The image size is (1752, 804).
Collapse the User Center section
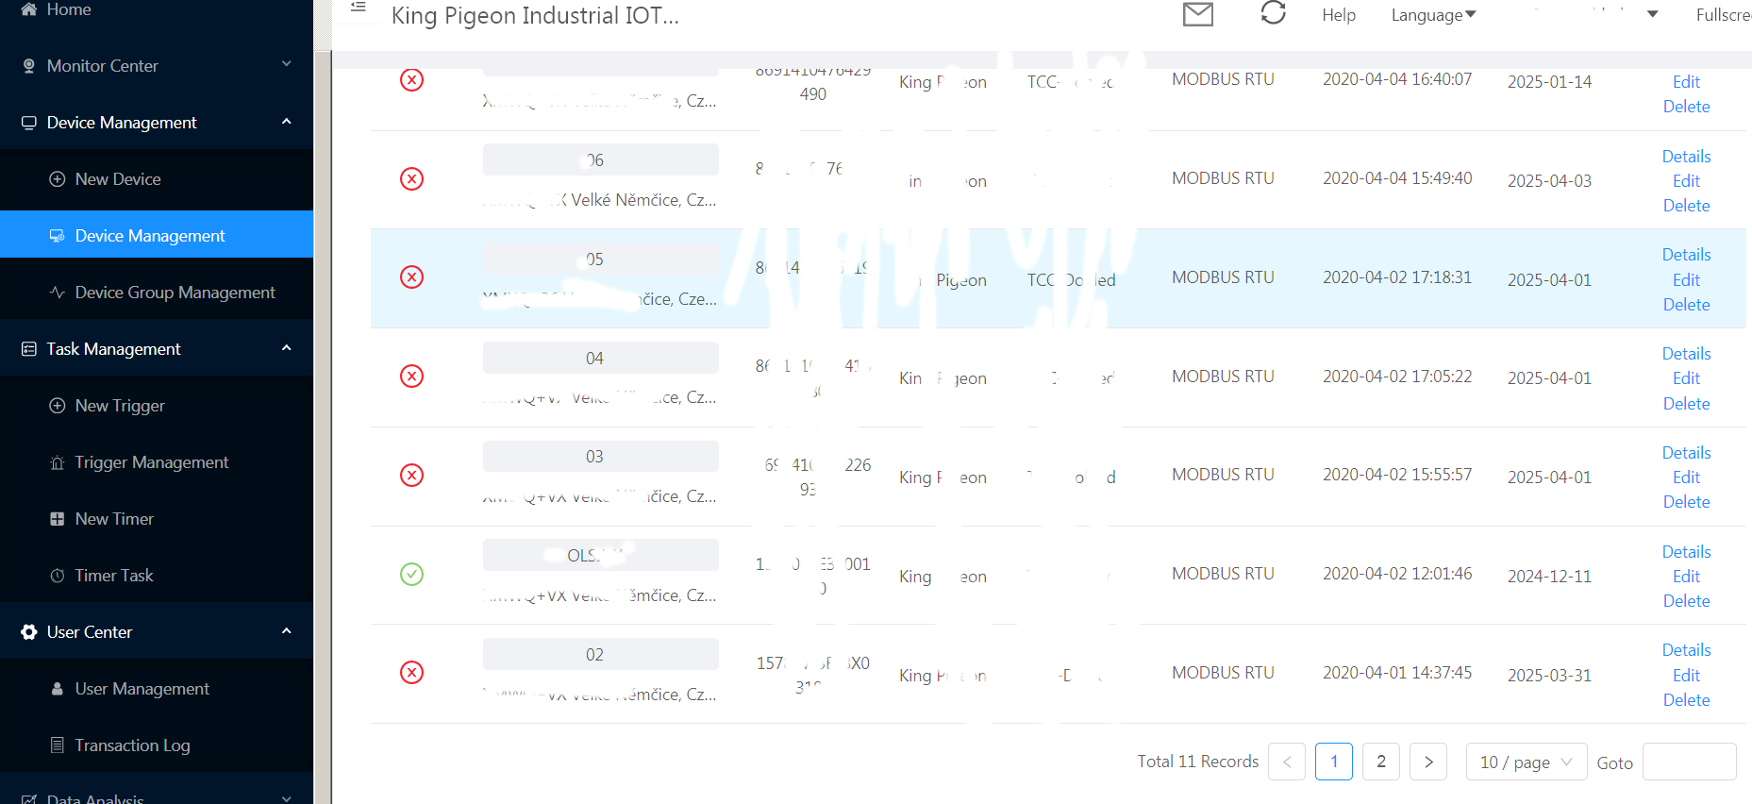coord(157,632)
